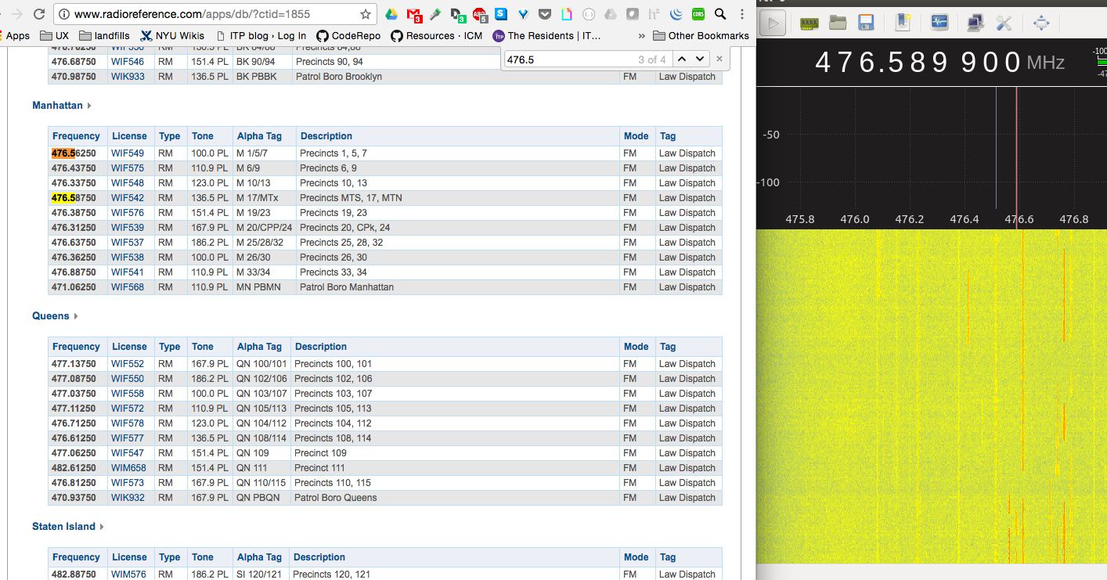Click the save settings floppy icon
The height and width of the screenshot is (580, 1107).
pyautogui.click(x=866, y=23)
